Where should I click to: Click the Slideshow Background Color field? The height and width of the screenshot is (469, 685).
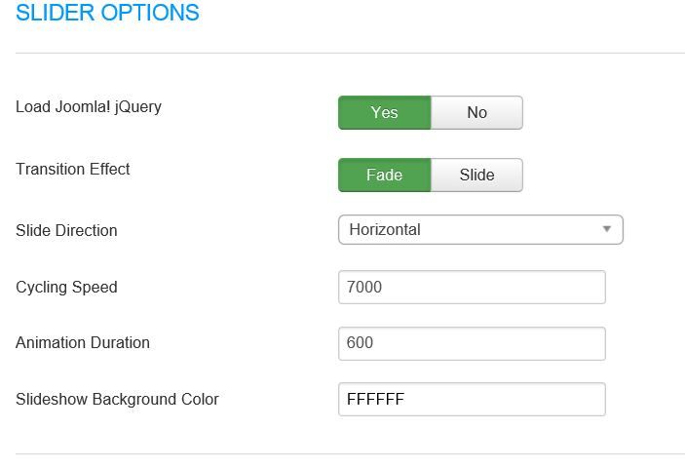(472, 399)
